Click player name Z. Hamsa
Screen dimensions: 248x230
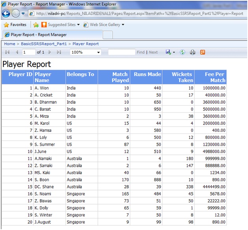point(43,131)
